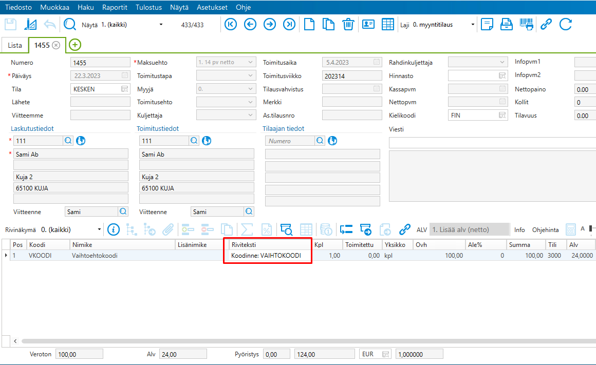
Task: Click the Ohjehinta button
Action: pos(545,230)
